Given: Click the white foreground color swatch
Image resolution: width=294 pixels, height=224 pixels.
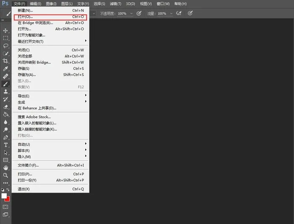Looking at the screenshot, I should point(4,196).
